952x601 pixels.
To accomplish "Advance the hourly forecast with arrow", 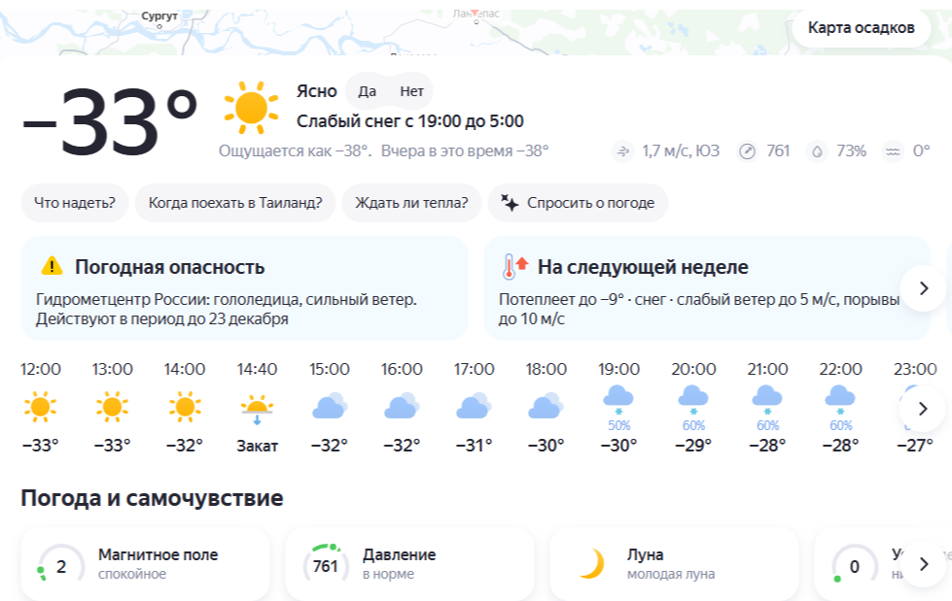I will pos(922,408).
